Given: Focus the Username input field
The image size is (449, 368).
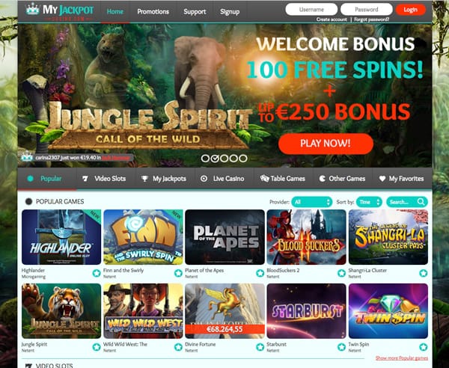Looking at the screenshot, I should [311, 10].
